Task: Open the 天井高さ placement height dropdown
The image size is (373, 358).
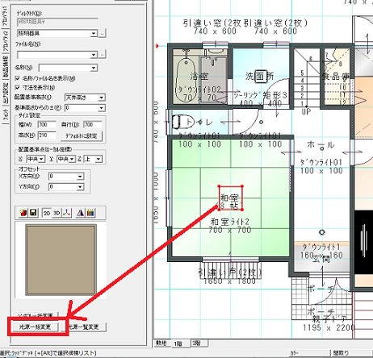Action: (x=85, y=98)
